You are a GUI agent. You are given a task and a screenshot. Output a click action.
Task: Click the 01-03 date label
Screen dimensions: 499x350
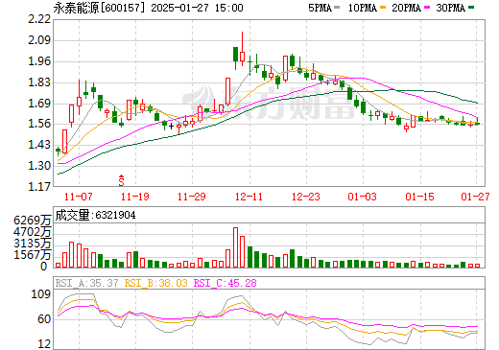pos(363,197)
